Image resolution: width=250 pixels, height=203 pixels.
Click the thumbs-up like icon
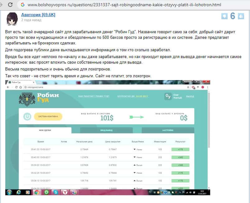240,16
